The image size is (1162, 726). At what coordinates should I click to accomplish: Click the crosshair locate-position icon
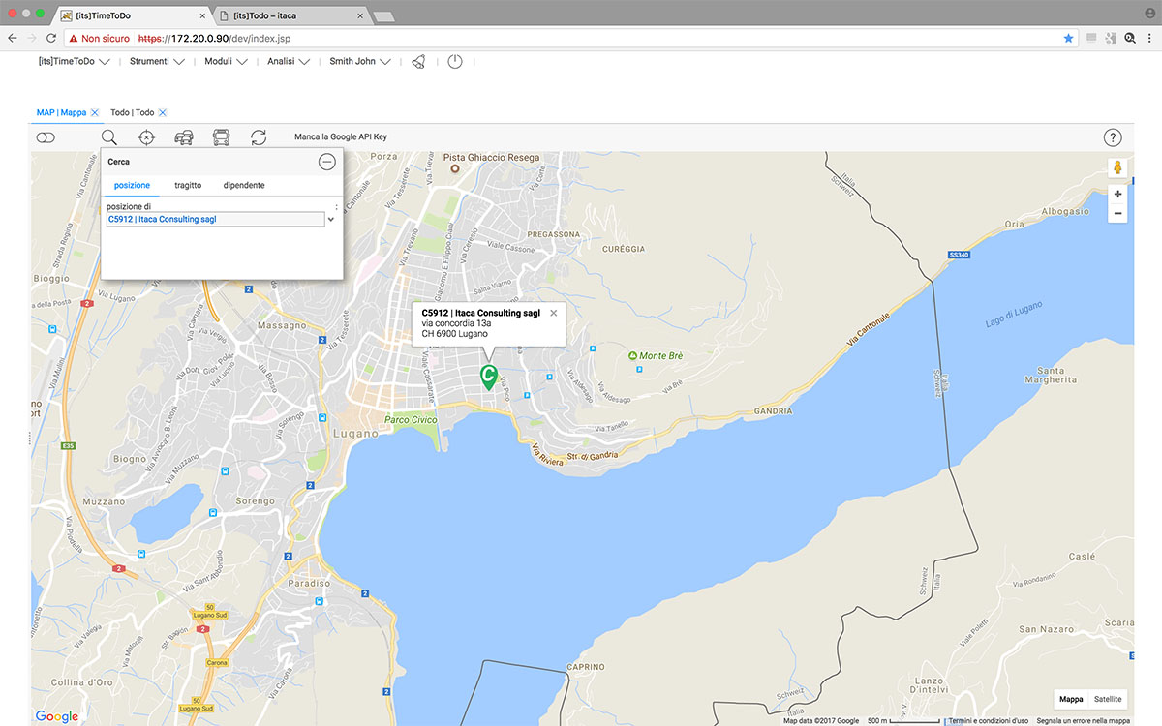point(146,138)
